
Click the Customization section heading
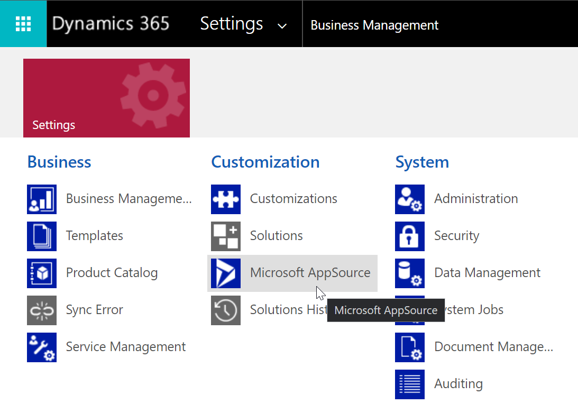click(x=265, y=162)
